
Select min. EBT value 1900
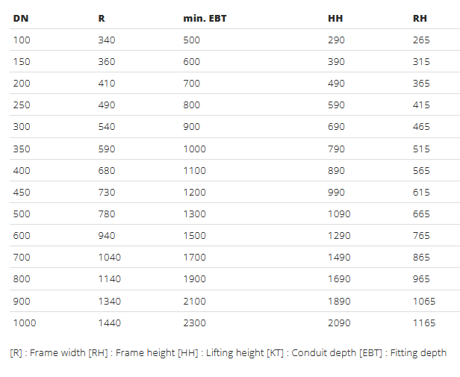tap(194, 280)
